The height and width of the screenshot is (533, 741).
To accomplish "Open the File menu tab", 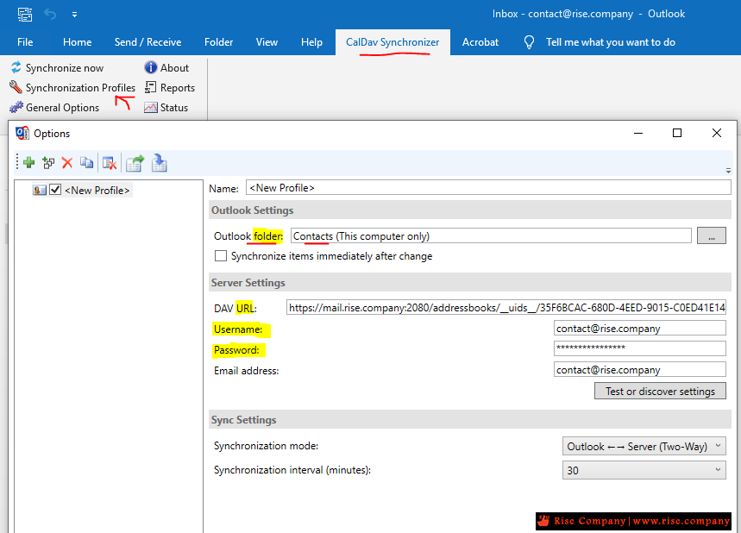I will point(25,42).
